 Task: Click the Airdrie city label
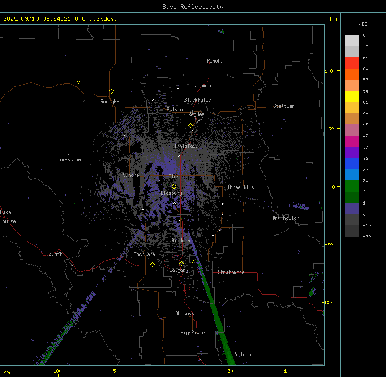(x=180, y=240)
